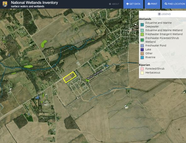Click the US Fish & Wildlife logo
Viewport: 186px width, 143px height.
pos(5,4)
